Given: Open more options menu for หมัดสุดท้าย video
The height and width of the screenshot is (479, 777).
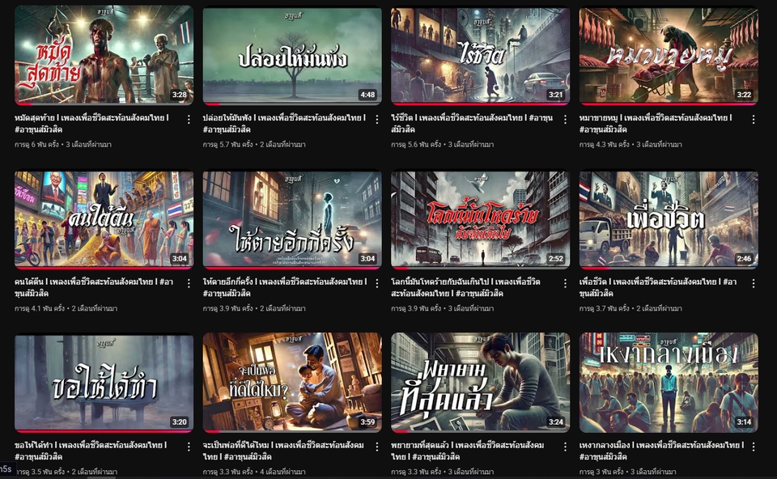Looking at the screenshot, I should coord(189,119).
